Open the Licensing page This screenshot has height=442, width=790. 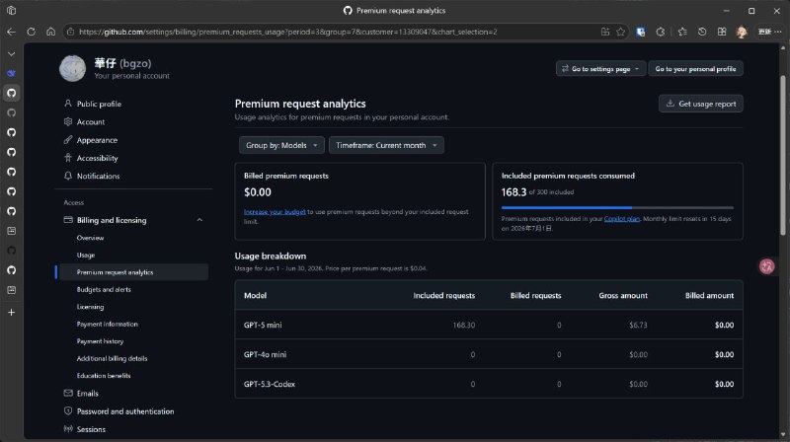(90, 307)
